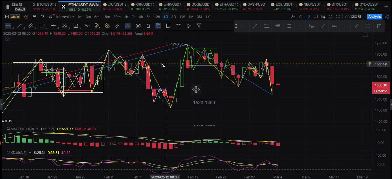Delete drawings with the trash icon

point(179,26)
